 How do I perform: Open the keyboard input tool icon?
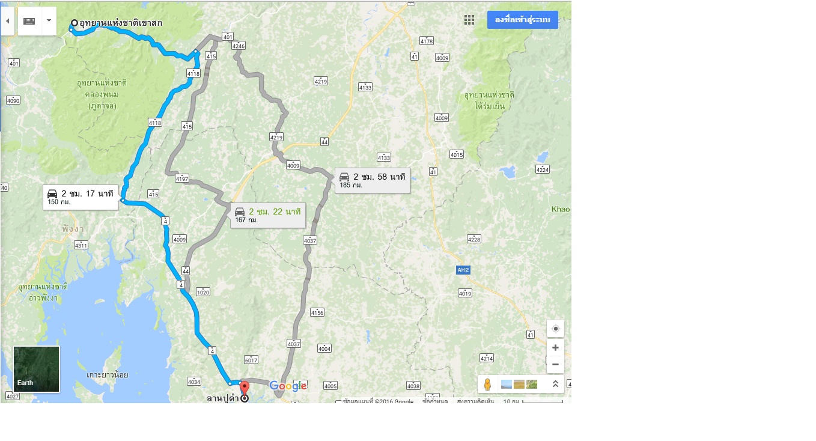pyautogui.click(x=29, y=21)
